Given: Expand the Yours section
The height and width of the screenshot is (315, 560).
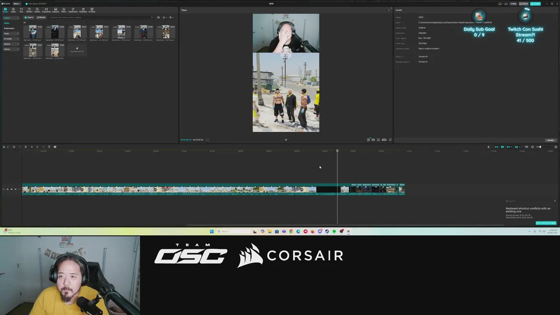Looking at the screenshot, I should (10, 34).
